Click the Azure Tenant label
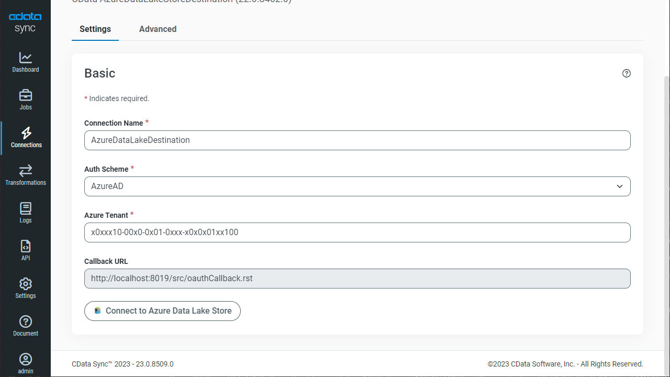Image resolution: width=670 pixels, height=377 pixels. coord(106,215)
